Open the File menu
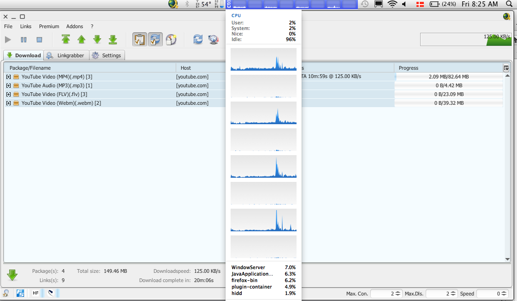This screenshot has height=301, width=517. pos(8,26)
